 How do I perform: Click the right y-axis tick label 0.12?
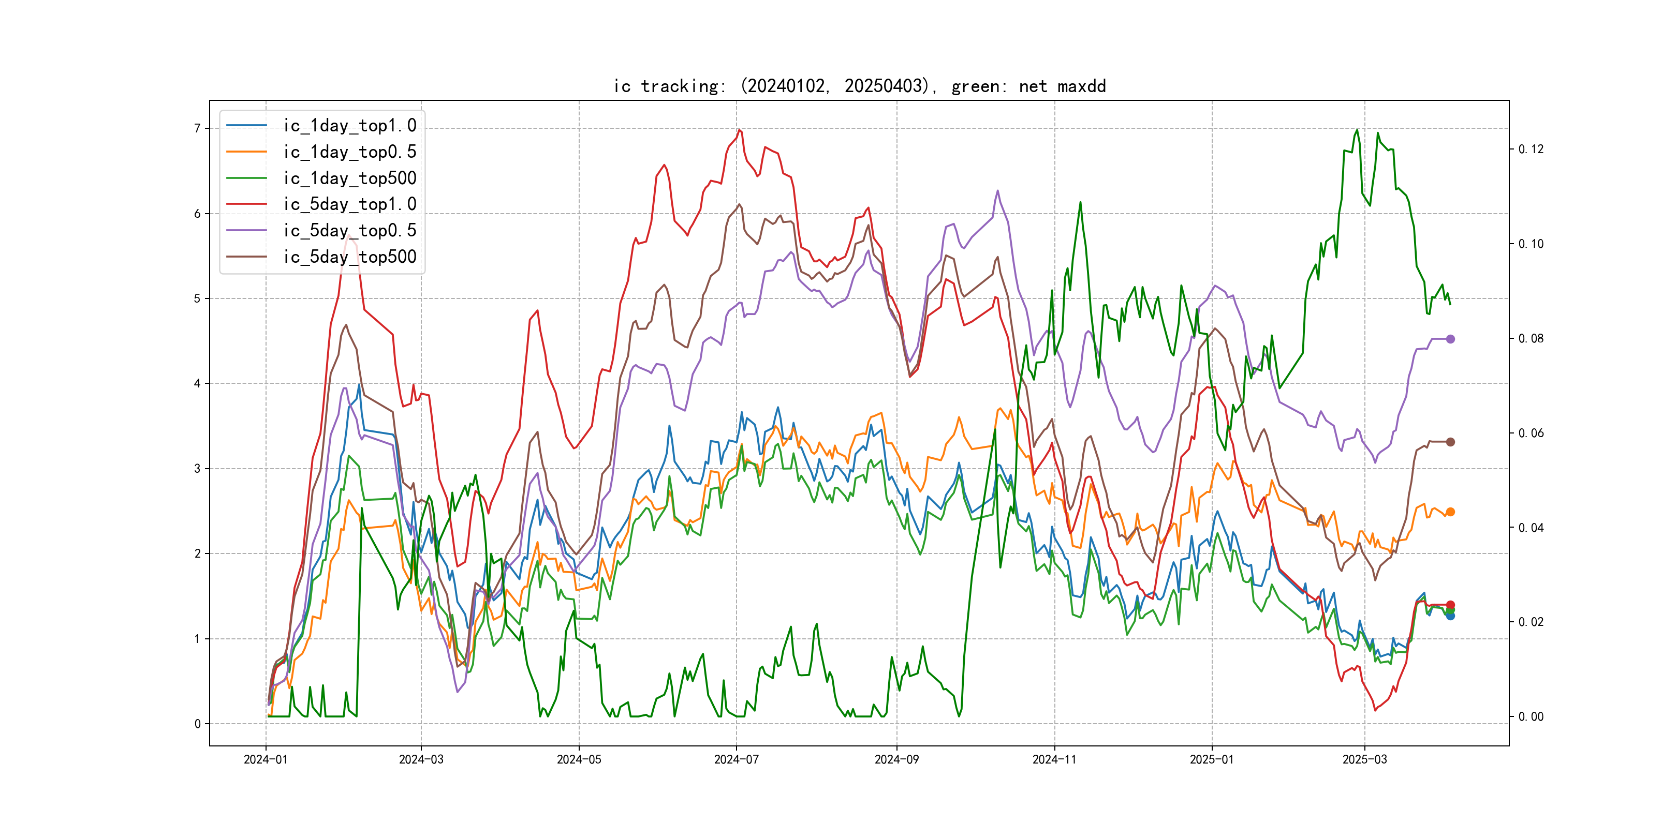(x=1531, y=149)
